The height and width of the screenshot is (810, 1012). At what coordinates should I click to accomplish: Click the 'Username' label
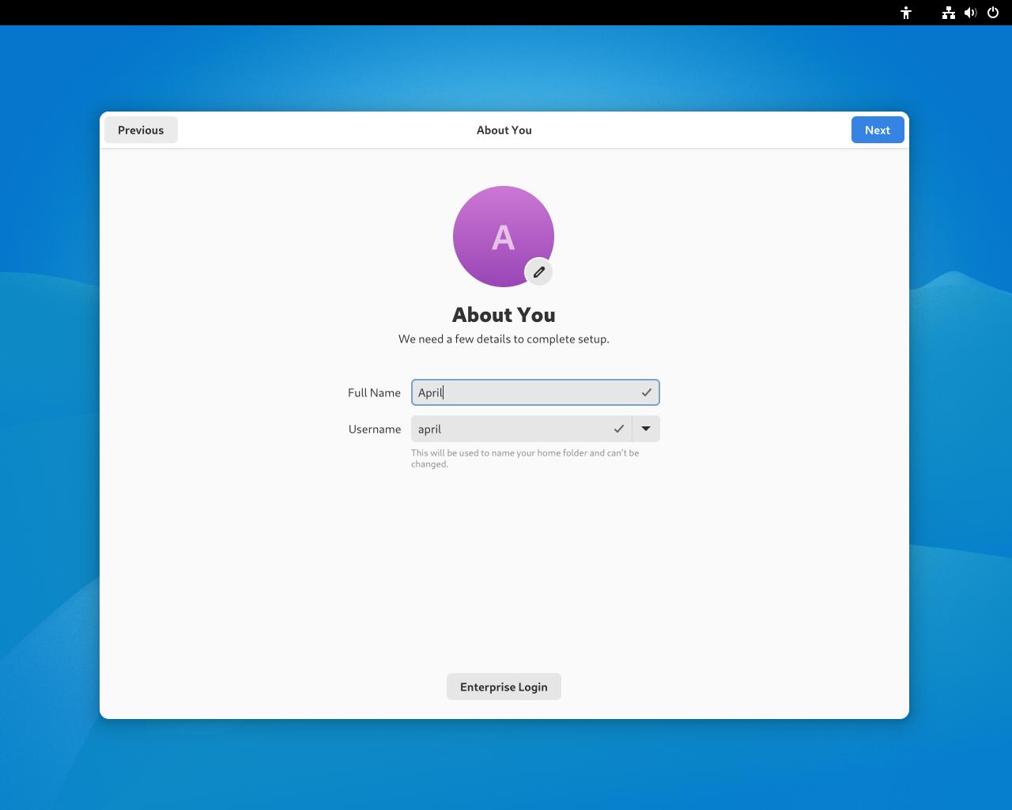[375, 429]
